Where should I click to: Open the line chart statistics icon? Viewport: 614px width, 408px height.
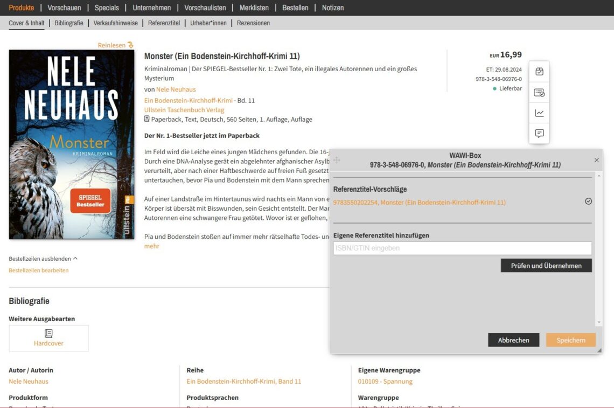[539, 113]
